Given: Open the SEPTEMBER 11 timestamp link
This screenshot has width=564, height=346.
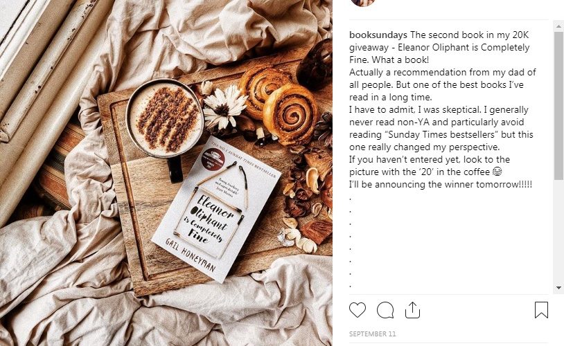Looking at the screenshot, I should coord(372,334).
